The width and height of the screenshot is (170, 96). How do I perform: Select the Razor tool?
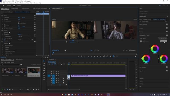44,68
